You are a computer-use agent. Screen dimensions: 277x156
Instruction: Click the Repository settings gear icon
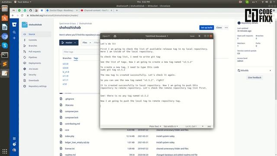[x=25, y=86]
